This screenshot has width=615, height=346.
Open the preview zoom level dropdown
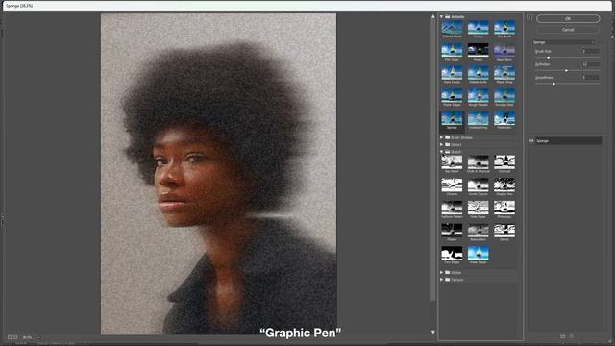click(x=38, y=337)
